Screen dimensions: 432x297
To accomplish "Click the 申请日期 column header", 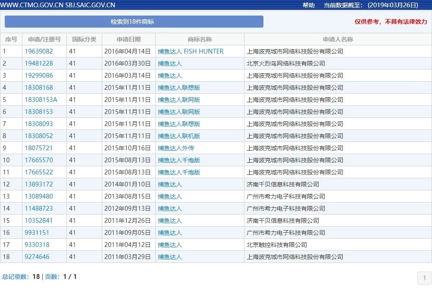I will (x=128, y=39).
